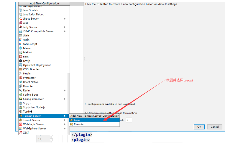Click the Kotlin icon
Screen dimensions: 238x146
(20, 40)
